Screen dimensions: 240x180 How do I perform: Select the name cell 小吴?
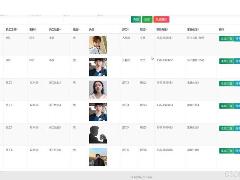pos(52,38)
